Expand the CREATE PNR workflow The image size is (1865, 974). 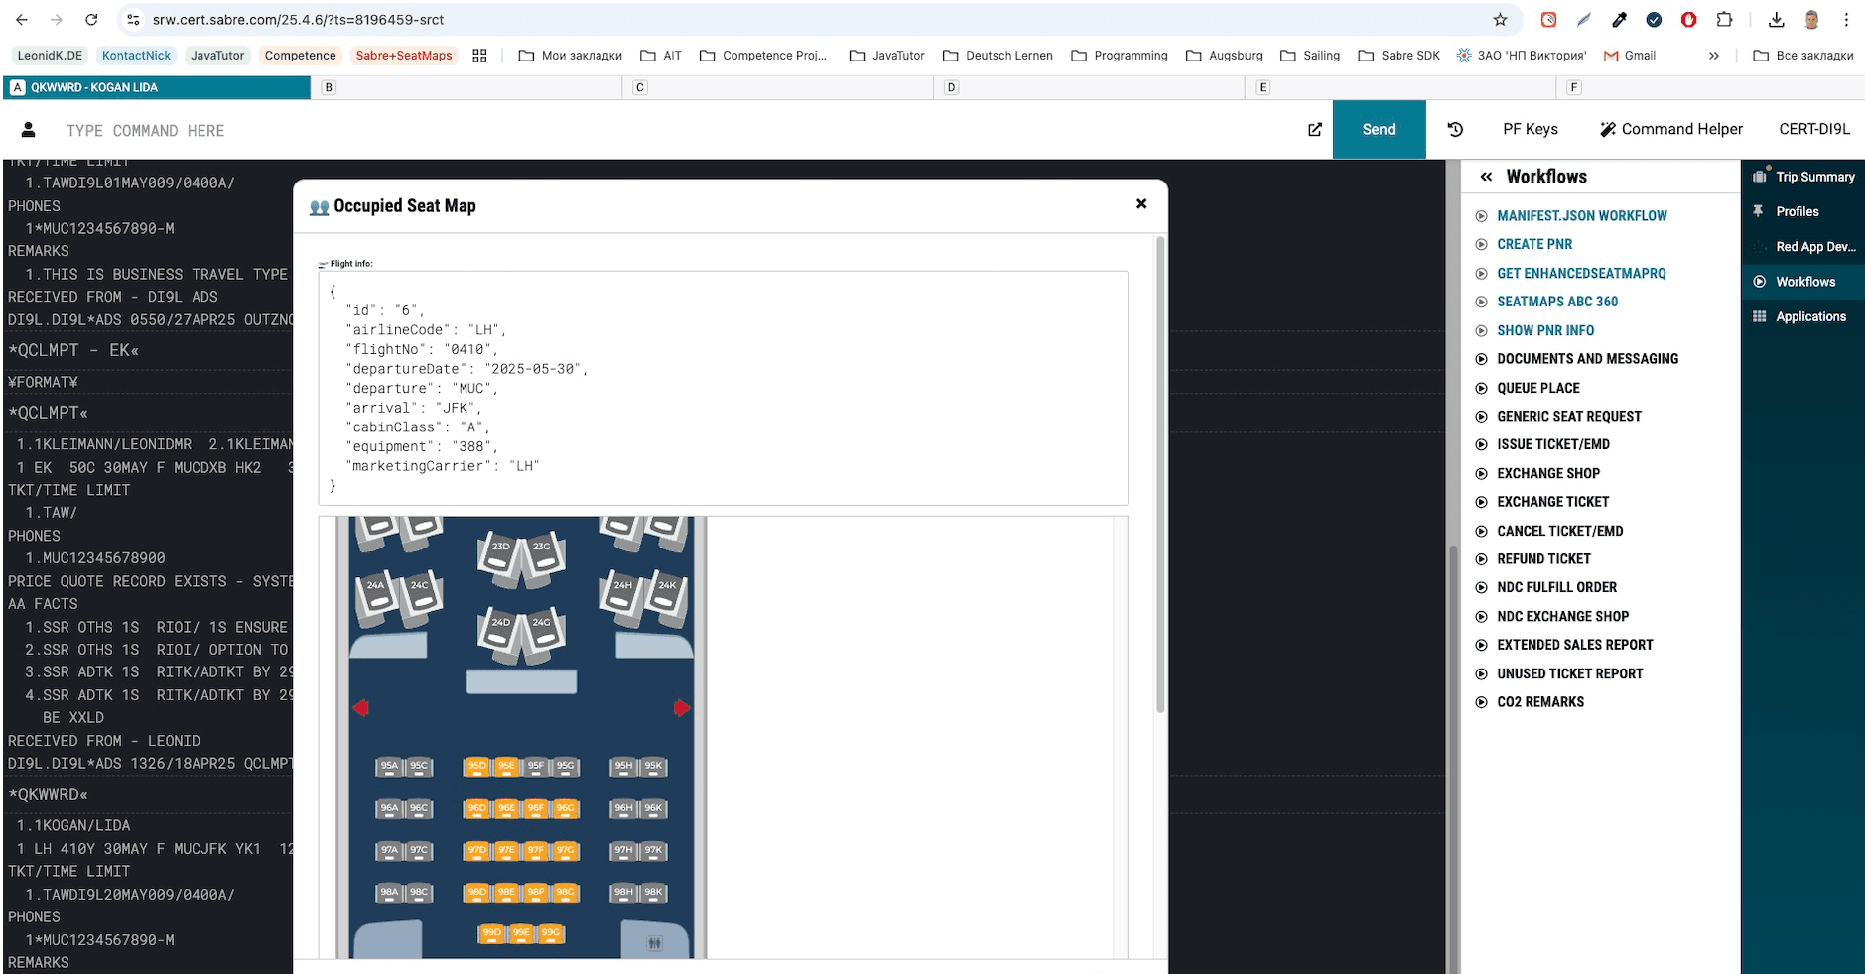point(1533,244)
